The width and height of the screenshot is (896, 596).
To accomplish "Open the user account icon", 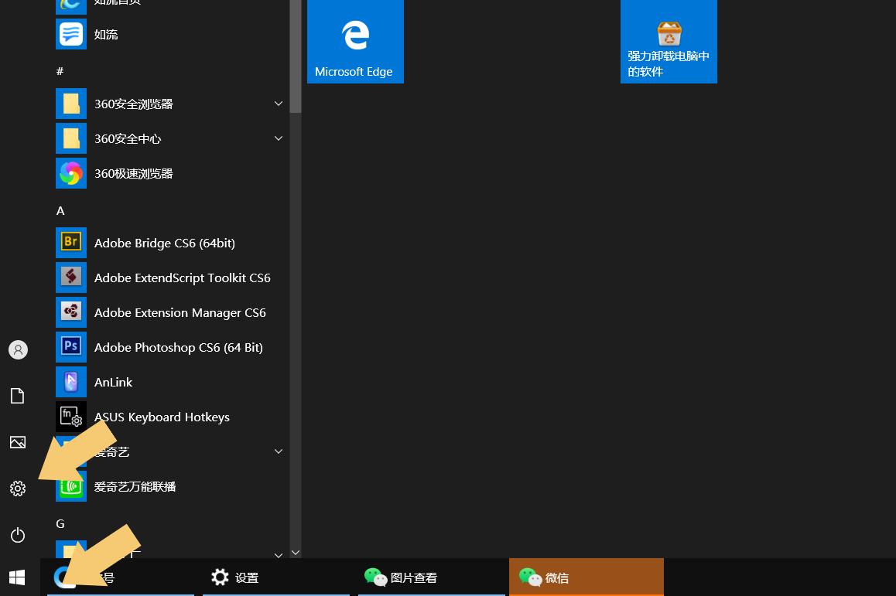I will tap(18, 349).
